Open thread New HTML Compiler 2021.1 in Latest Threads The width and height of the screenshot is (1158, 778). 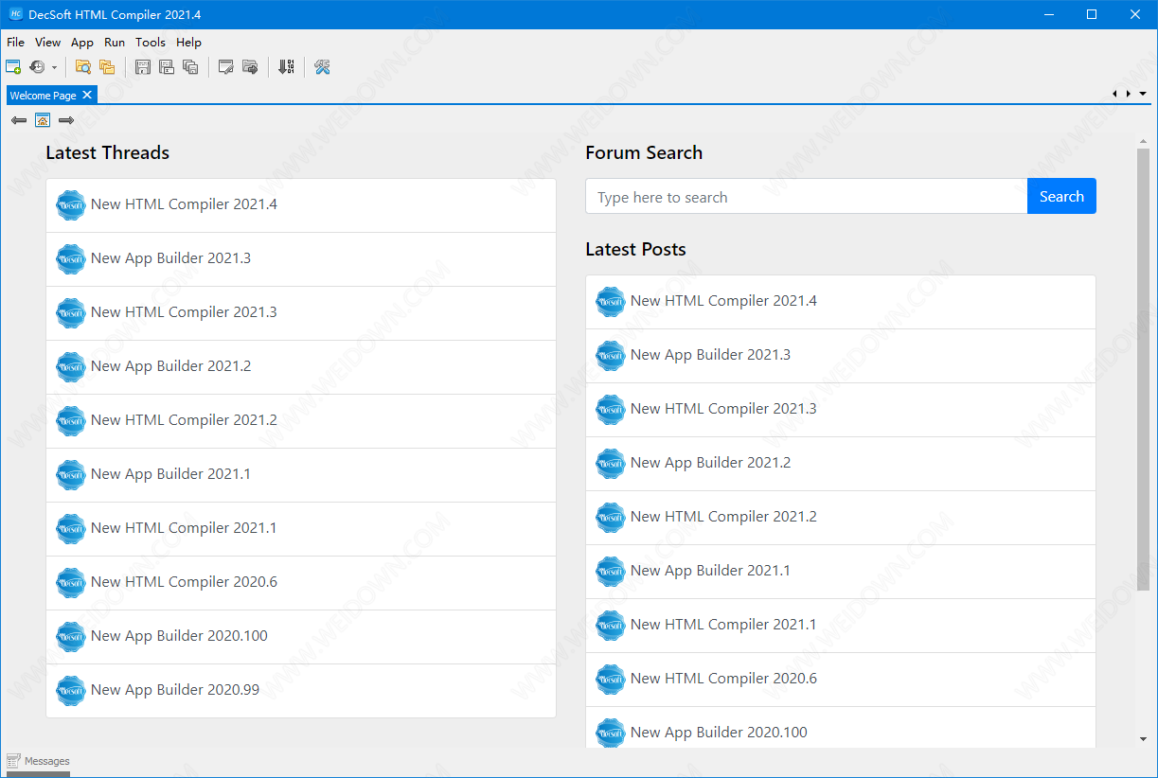pos(301,529)
